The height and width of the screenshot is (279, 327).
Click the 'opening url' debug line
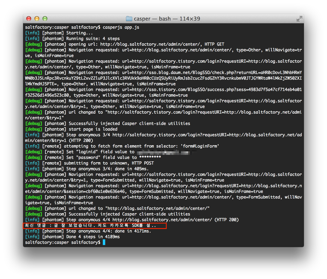tap(125, 44)
